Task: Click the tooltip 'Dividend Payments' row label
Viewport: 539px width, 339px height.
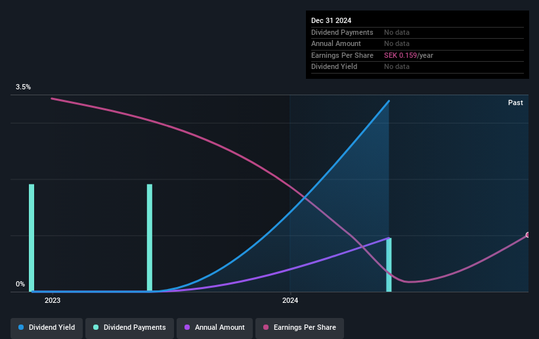Action: [342, 32]
